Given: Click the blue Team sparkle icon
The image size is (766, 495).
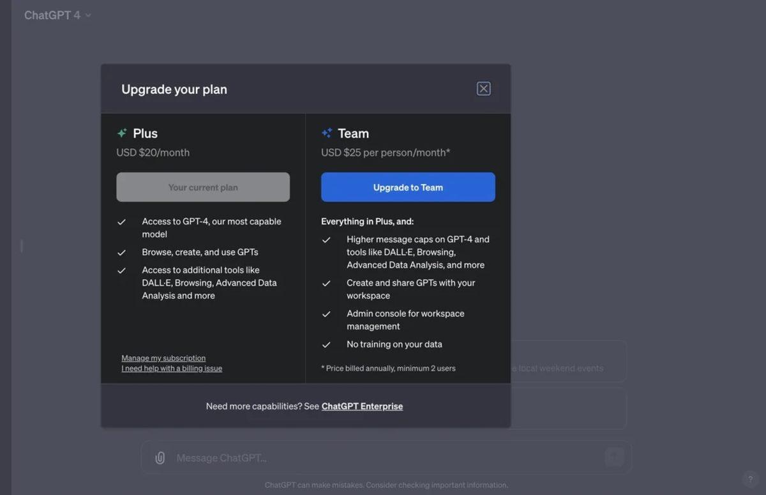Looking at the screenshot, I should [x=327, y=133].
